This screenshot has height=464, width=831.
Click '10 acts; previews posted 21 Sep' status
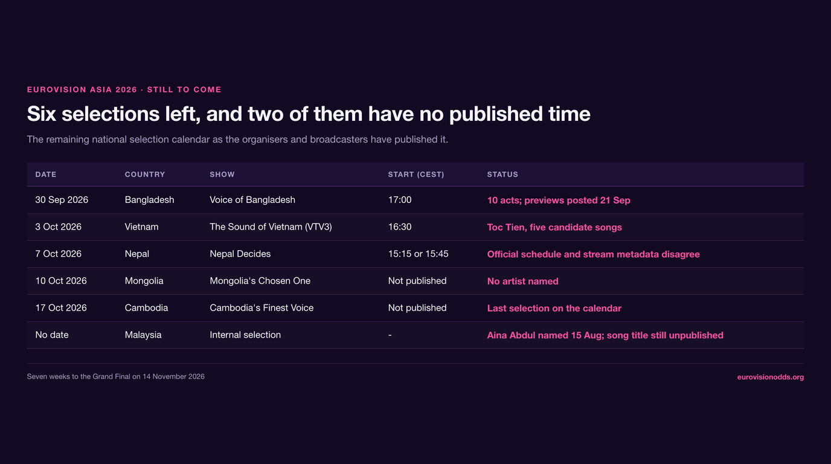[559, 201]
